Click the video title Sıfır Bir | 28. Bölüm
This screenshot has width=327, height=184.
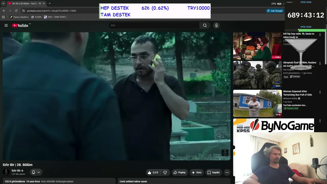coord(18,165)
